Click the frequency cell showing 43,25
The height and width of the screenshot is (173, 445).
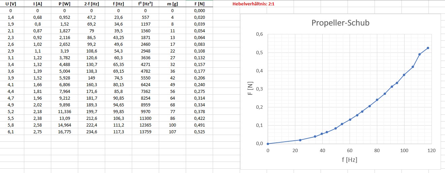click(x=118, y=38)
